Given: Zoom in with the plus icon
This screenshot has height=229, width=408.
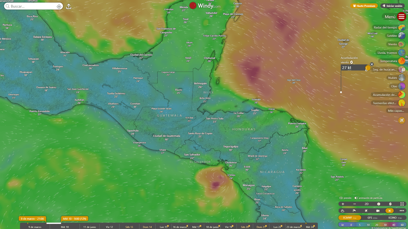Looking at the screenshot, I should click(343, 204).
